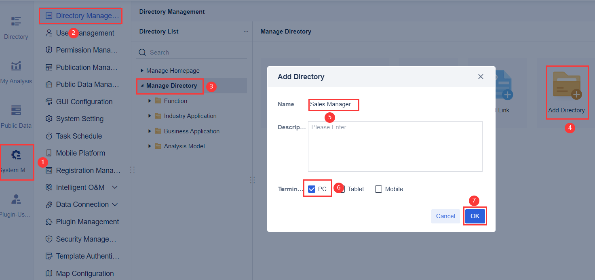
Task: Click the Public Data Management icon
Action: pos(49,84)
